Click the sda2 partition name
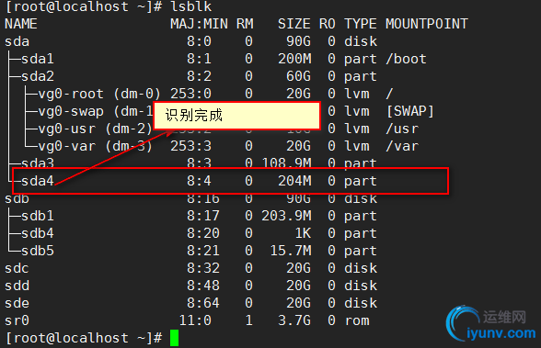Image resolution: width=541 pixels, height=348 pixels. (x=38, y=76)
